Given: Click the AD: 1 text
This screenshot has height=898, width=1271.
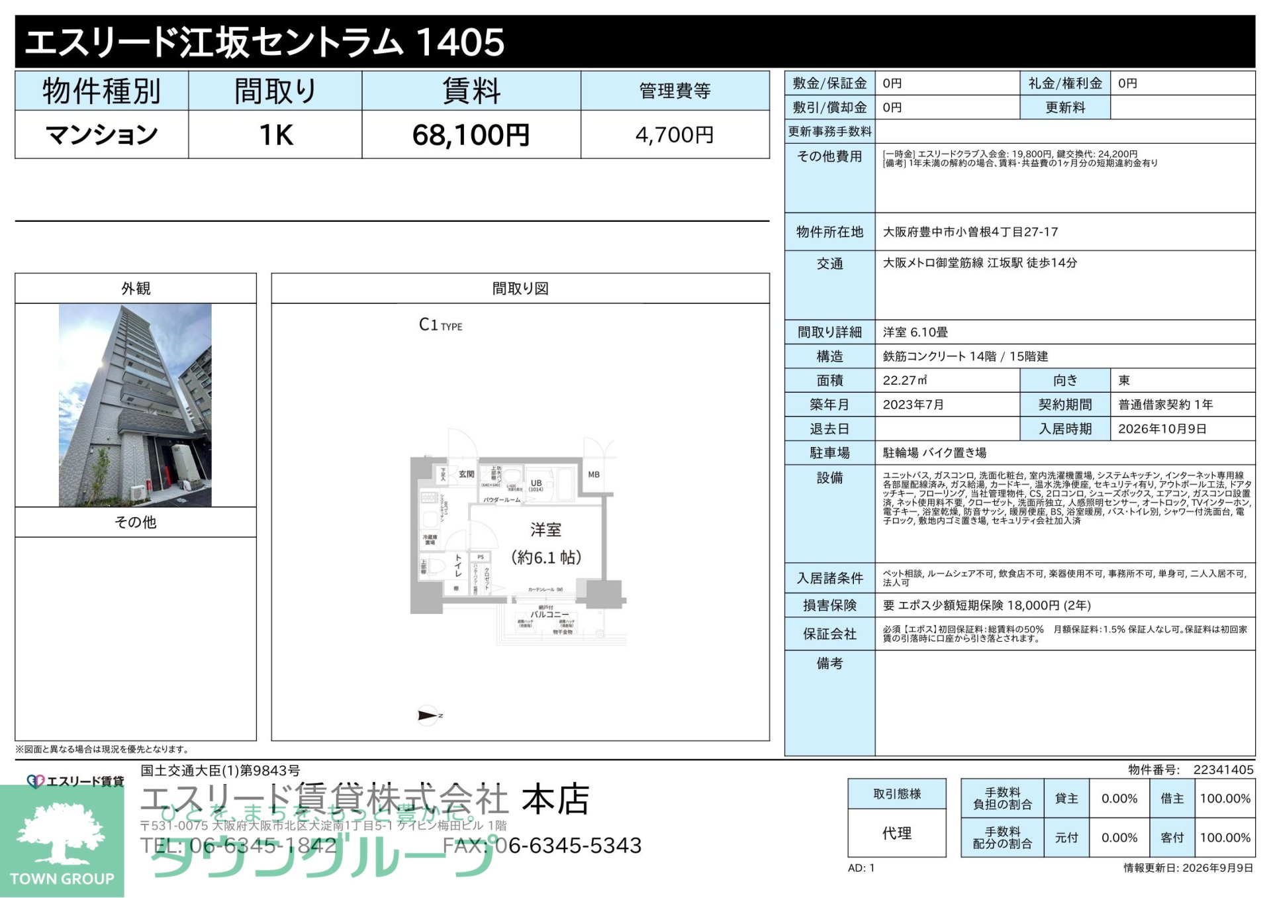Looking at the screenshot, I should pos(861,868).
